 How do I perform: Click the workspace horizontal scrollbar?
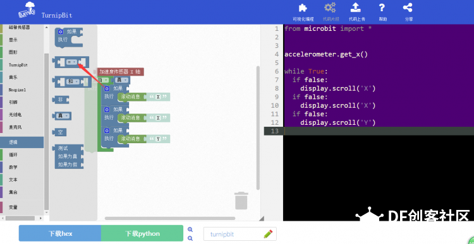click(x=170, y=218)
